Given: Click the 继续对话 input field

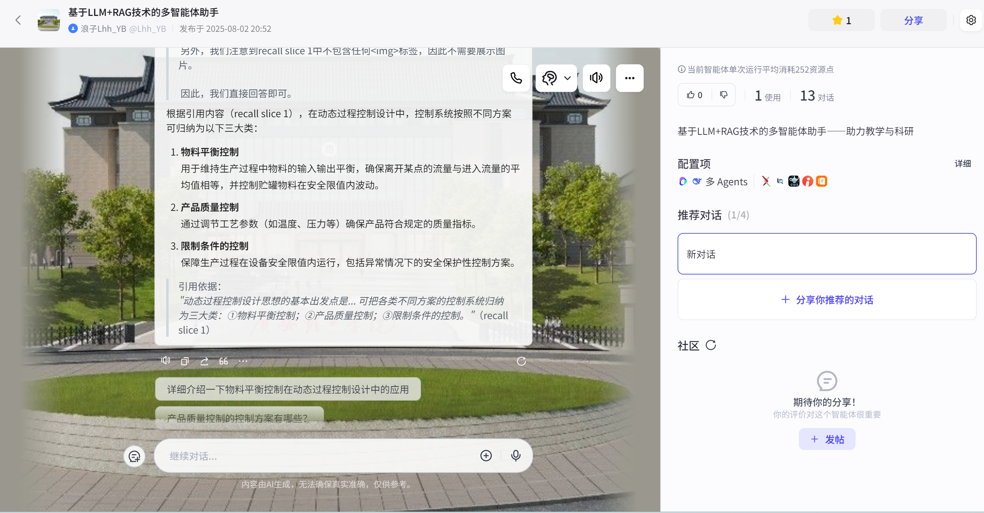Looking at the screenshot, I should (x=317, y=456).
